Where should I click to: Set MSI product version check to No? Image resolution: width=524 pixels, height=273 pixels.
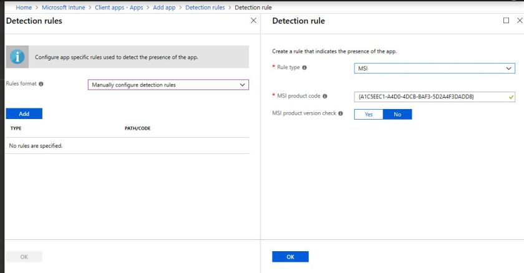point(397,114)
